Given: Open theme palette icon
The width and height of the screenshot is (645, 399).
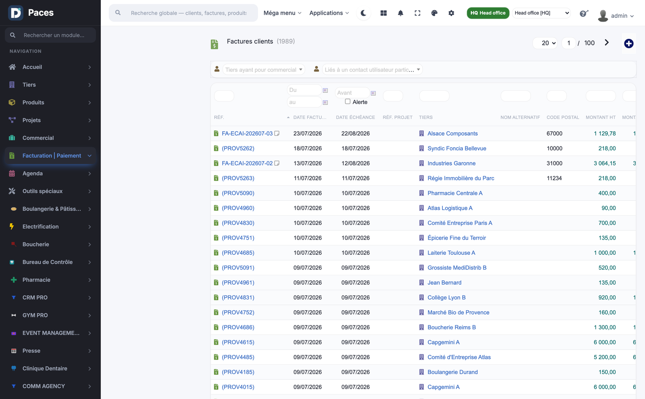Looking at the screenshot, I should [434, 13].
